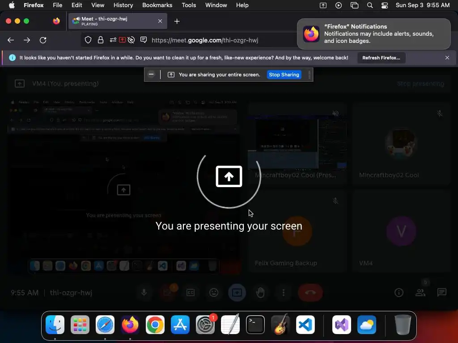The height and width of the screenshot is (343, 458).
Task: Click the notification permission speech bubble icon
Action: tap(144, 40)
